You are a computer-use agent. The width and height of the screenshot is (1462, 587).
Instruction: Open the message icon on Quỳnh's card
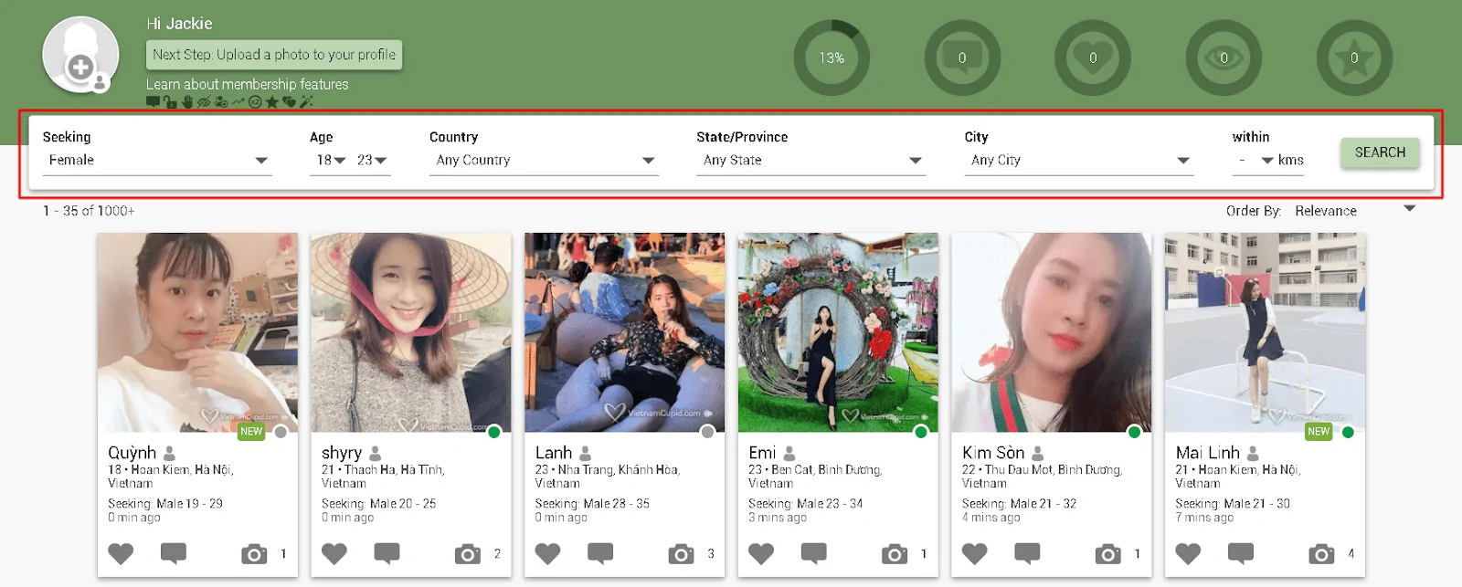tap(174, 553)
